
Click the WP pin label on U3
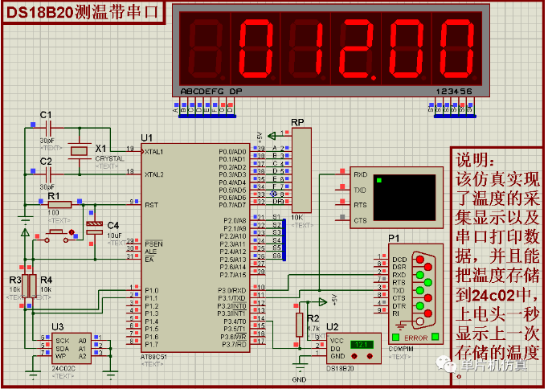(61, 356)
